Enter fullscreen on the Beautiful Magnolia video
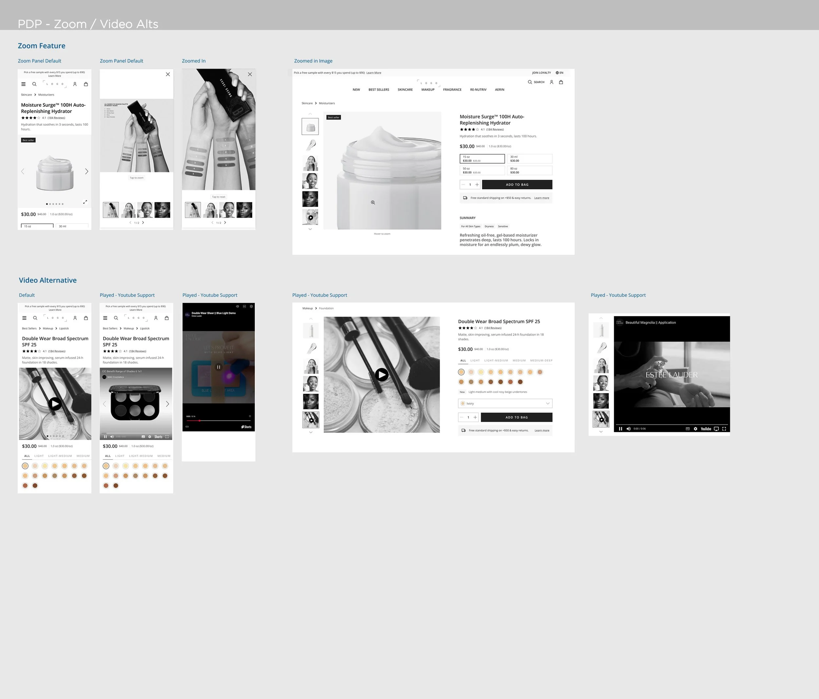The image size is (819, 699). coord(724,429)
